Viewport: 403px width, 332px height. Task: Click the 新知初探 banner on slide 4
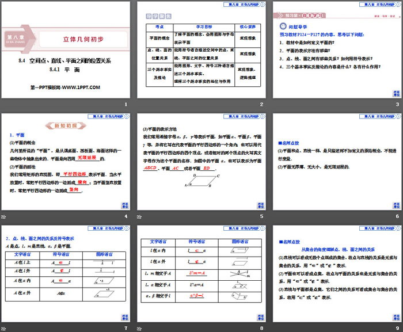pos(66,125)
